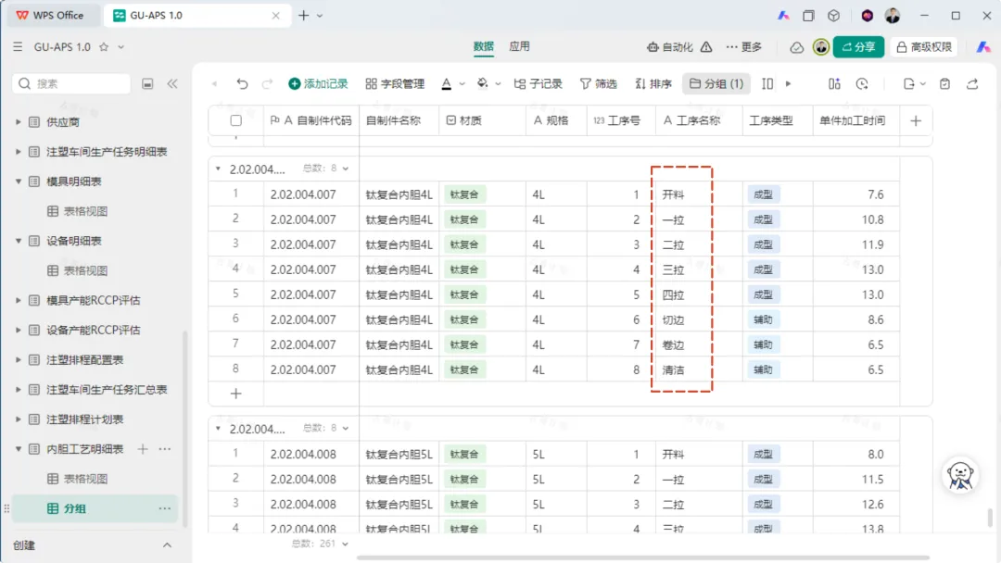This screenshot has height=563, width=1001.
Task: Click the sidebar layout icon next to search
Action: pos(147,83)
